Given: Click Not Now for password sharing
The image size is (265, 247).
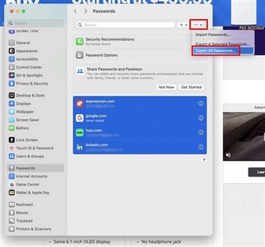Looking at the screenshot, I should click(166, 87).
